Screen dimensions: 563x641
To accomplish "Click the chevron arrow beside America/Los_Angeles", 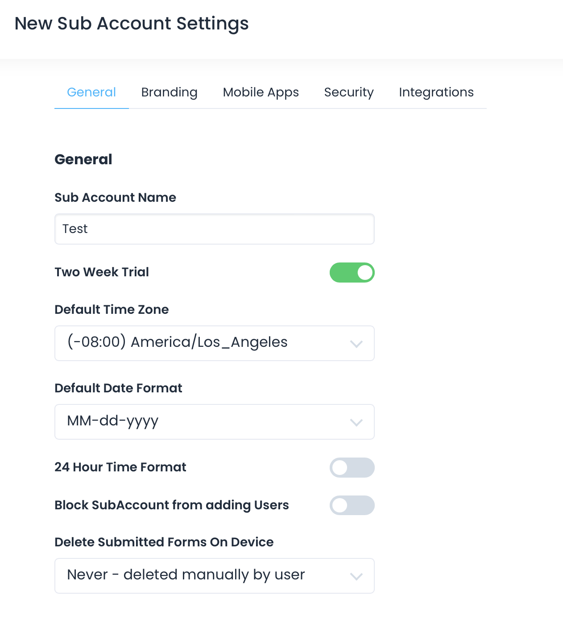I will 356,344.
